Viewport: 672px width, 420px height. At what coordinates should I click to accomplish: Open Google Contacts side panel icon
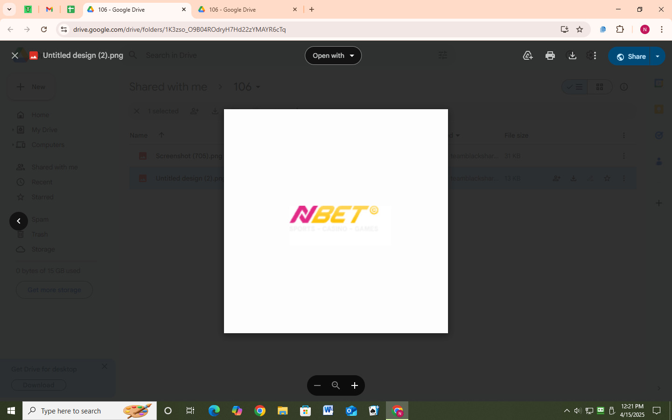pos(659,161)
